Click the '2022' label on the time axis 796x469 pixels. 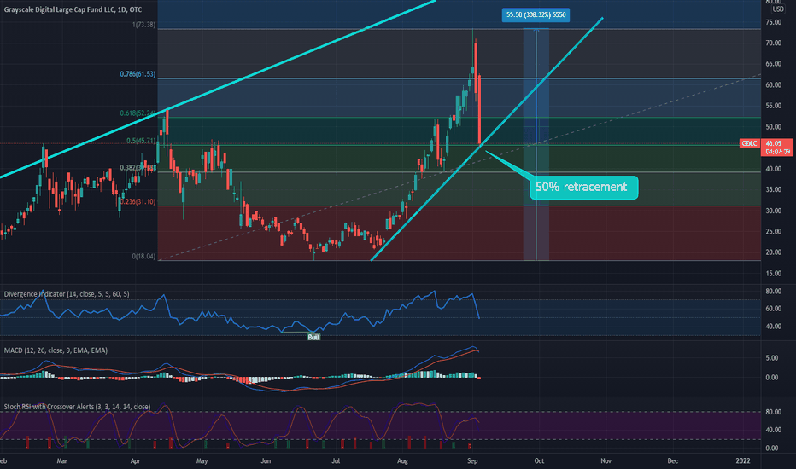click(743, 460)
